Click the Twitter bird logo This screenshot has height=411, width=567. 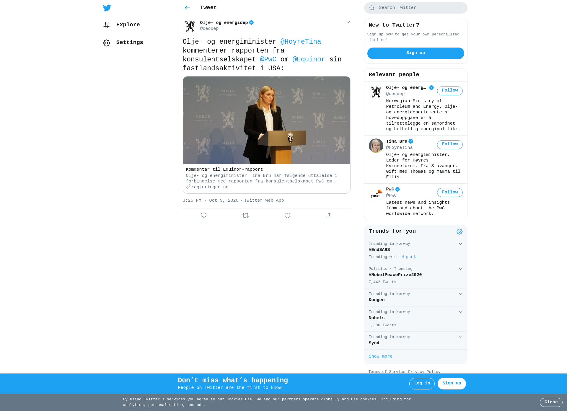(107, 8)
